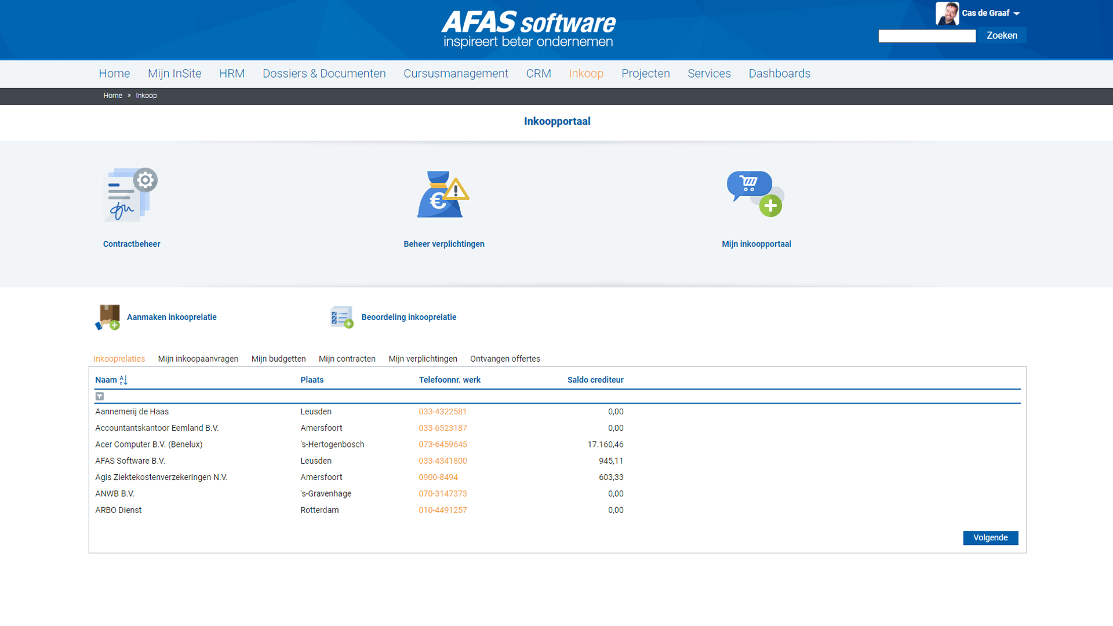Open the Cas de Graaf user menu

click(x=990, y=13)
